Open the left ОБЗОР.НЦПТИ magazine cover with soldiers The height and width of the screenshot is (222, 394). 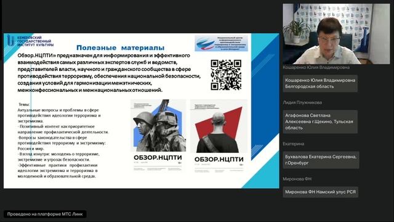(x=158, y=135)
